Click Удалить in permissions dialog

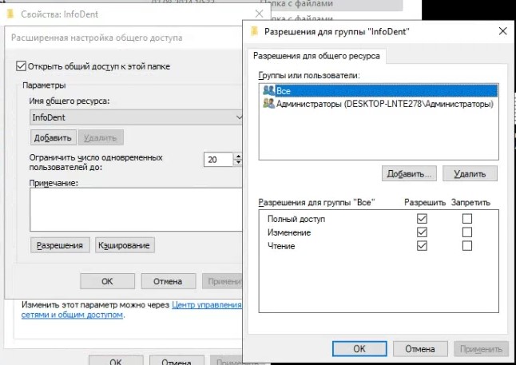tap(470, 173)
